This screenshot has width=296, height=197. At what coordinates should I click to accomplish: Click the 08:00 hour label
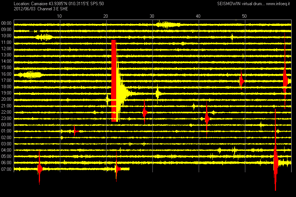click(6, 23)
